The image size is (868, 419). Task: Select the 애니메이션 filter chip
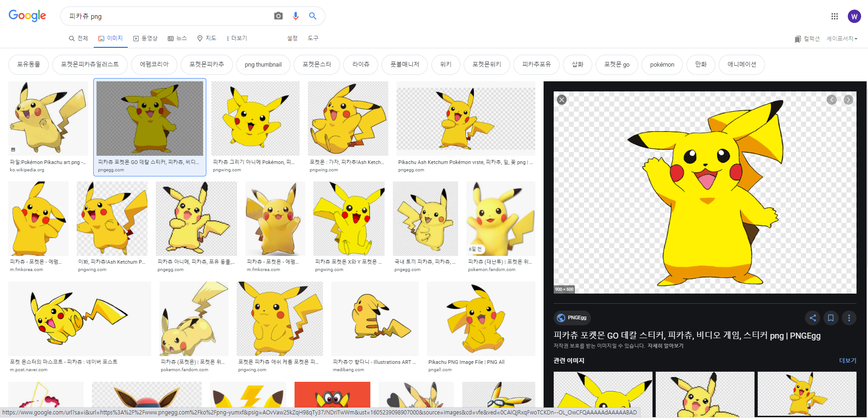coord(742,64)
